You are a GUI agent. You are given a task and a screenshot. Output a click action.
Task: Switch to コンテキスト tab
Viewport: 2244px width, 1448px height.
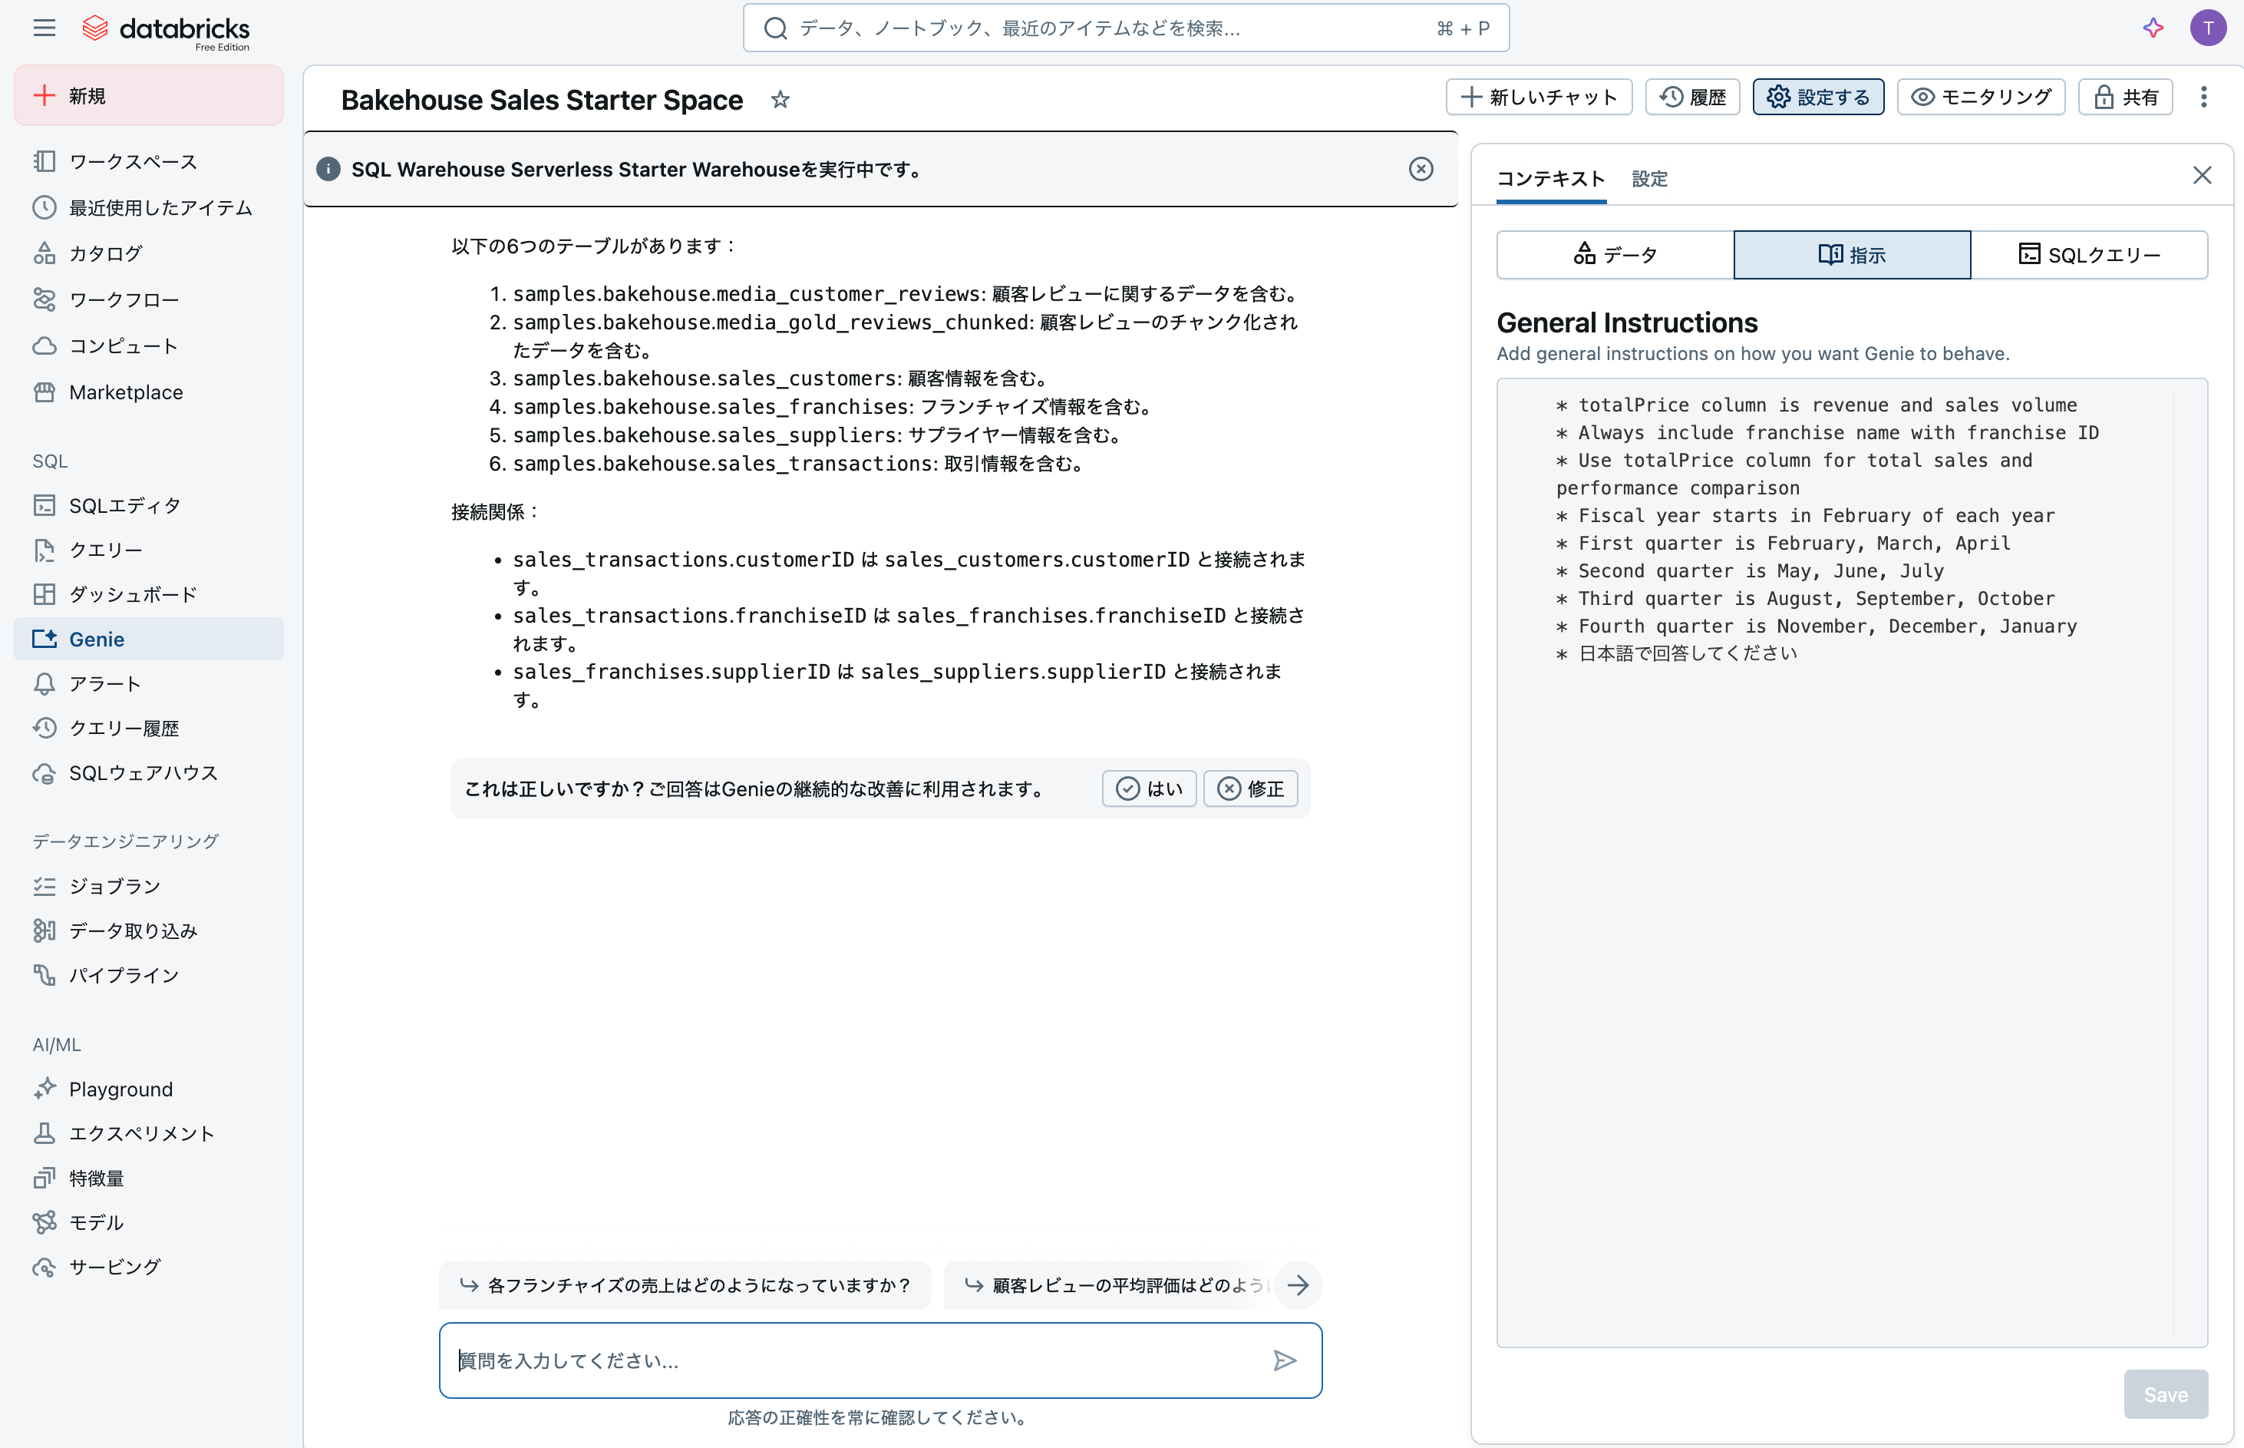pos(1550,179)
